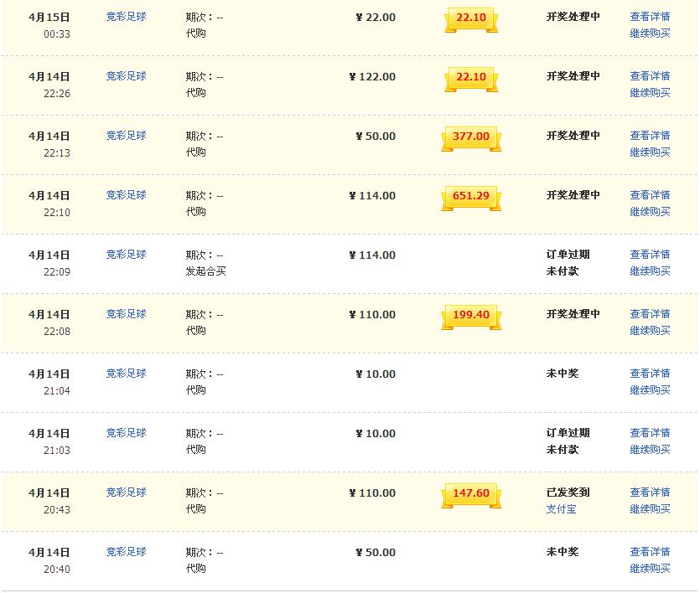Screen dimensions: 700x593
Task: Open 竞彩足球 link for the April 15 00:33 order
Action: point(126,16)
